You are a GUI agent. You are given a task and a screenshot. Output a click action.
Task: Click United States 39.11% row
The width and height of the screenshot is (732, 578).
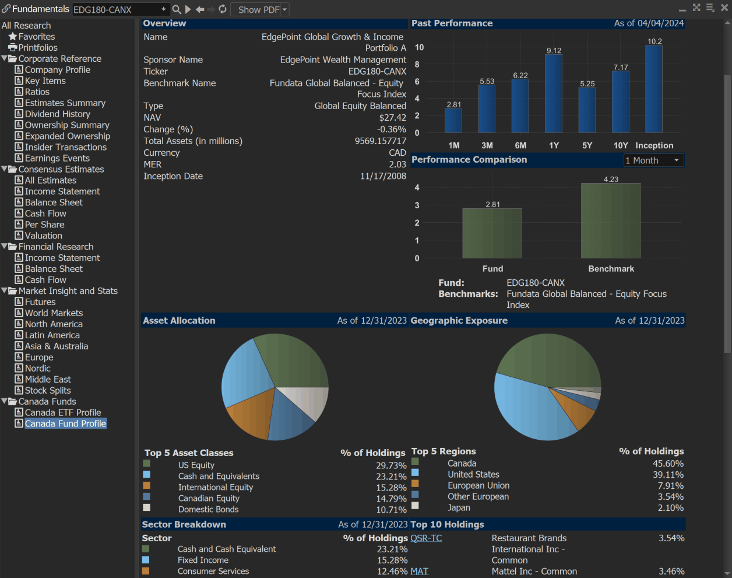coord(547,475)
